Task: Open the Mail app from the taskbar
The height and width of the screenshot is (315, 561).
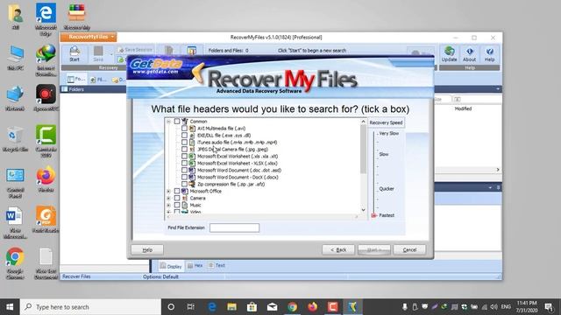Action: click(x=273, y=307)
